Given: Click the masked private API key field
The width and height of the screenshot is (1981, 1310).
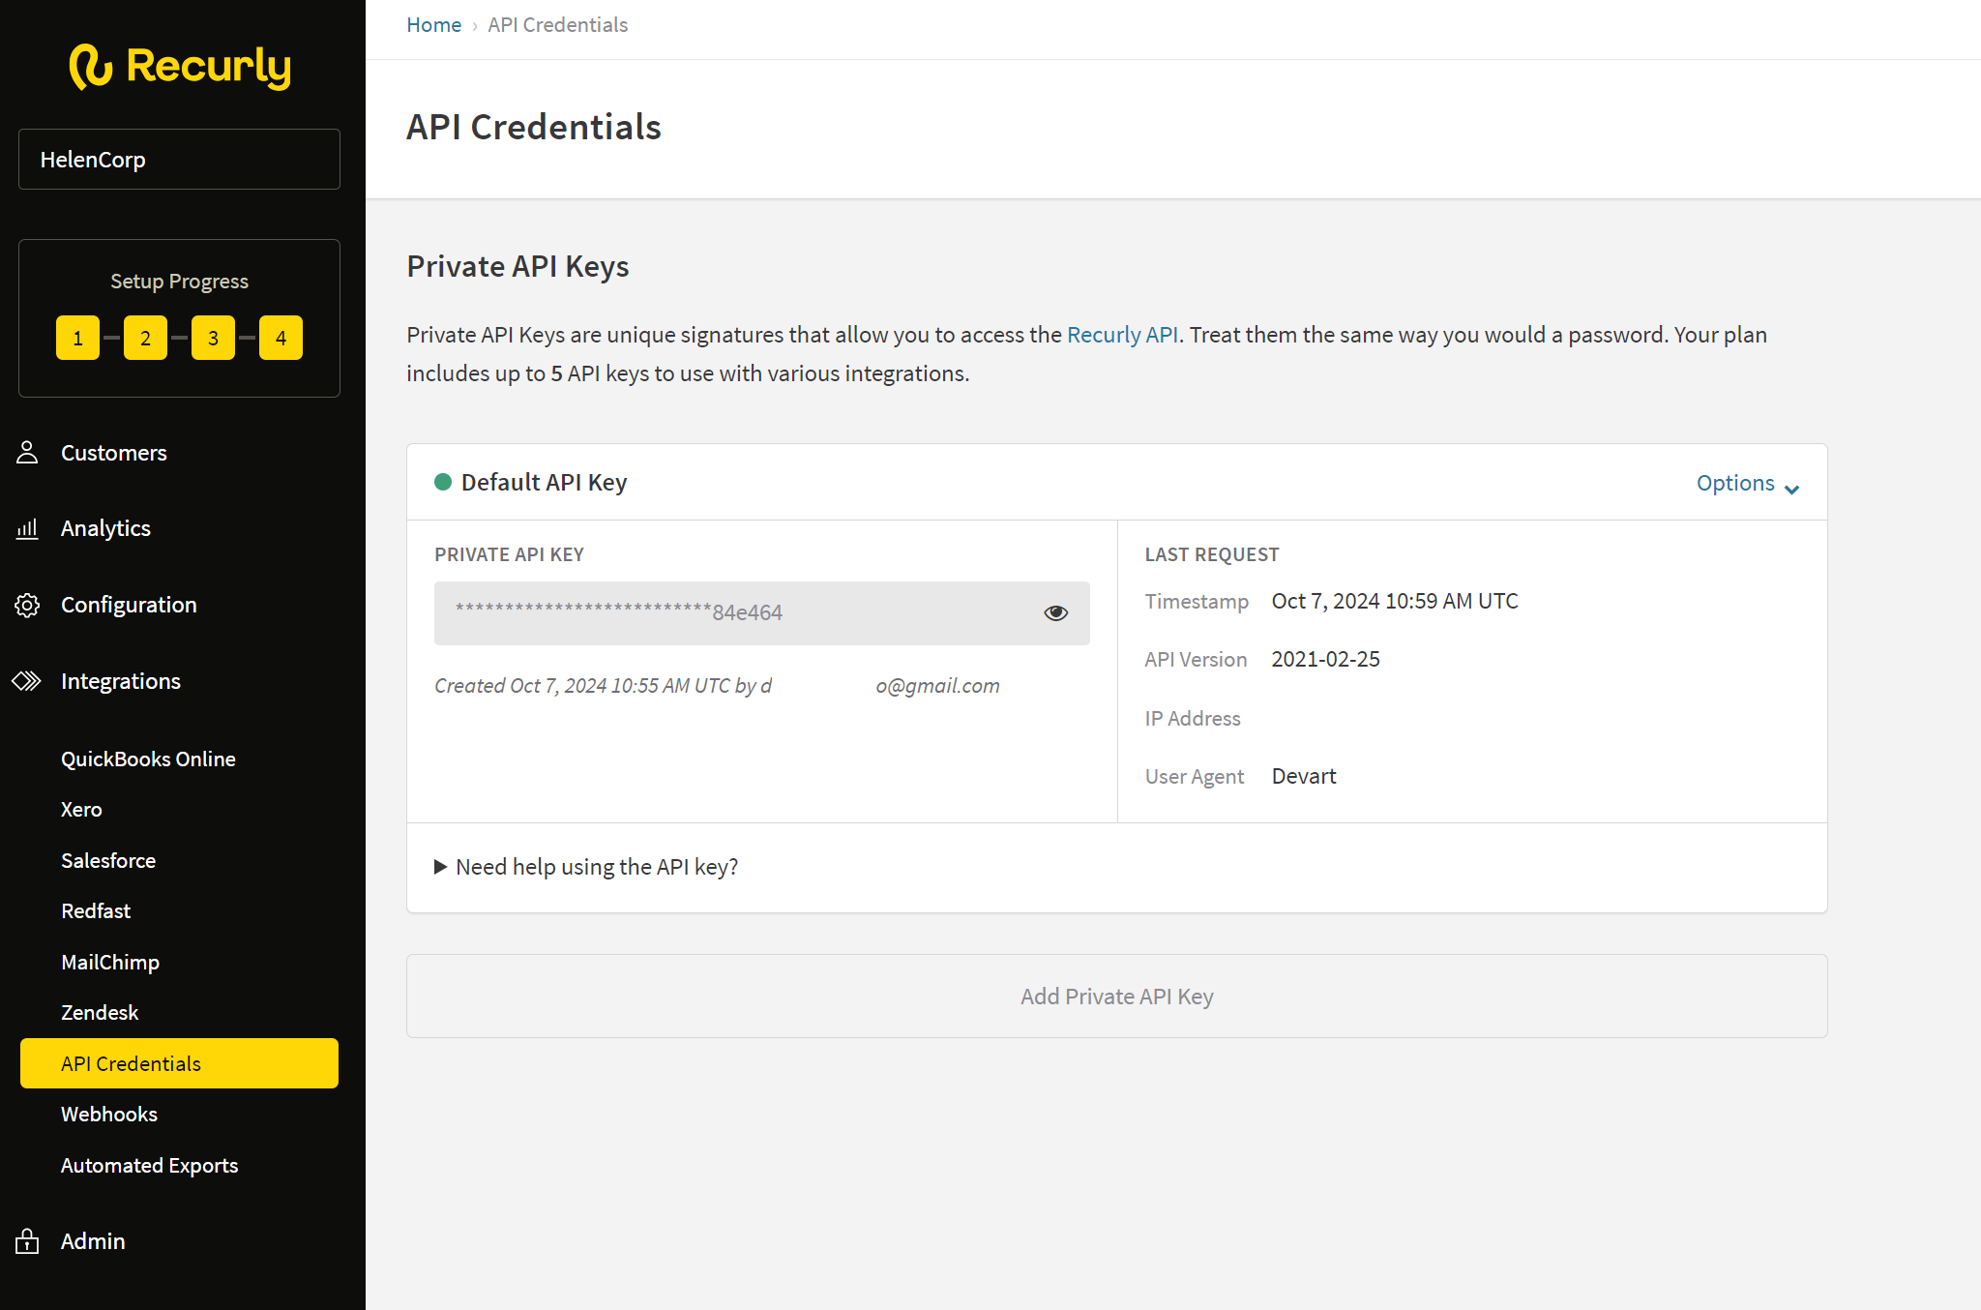Looking at the screenshot, I should [761, 613].
